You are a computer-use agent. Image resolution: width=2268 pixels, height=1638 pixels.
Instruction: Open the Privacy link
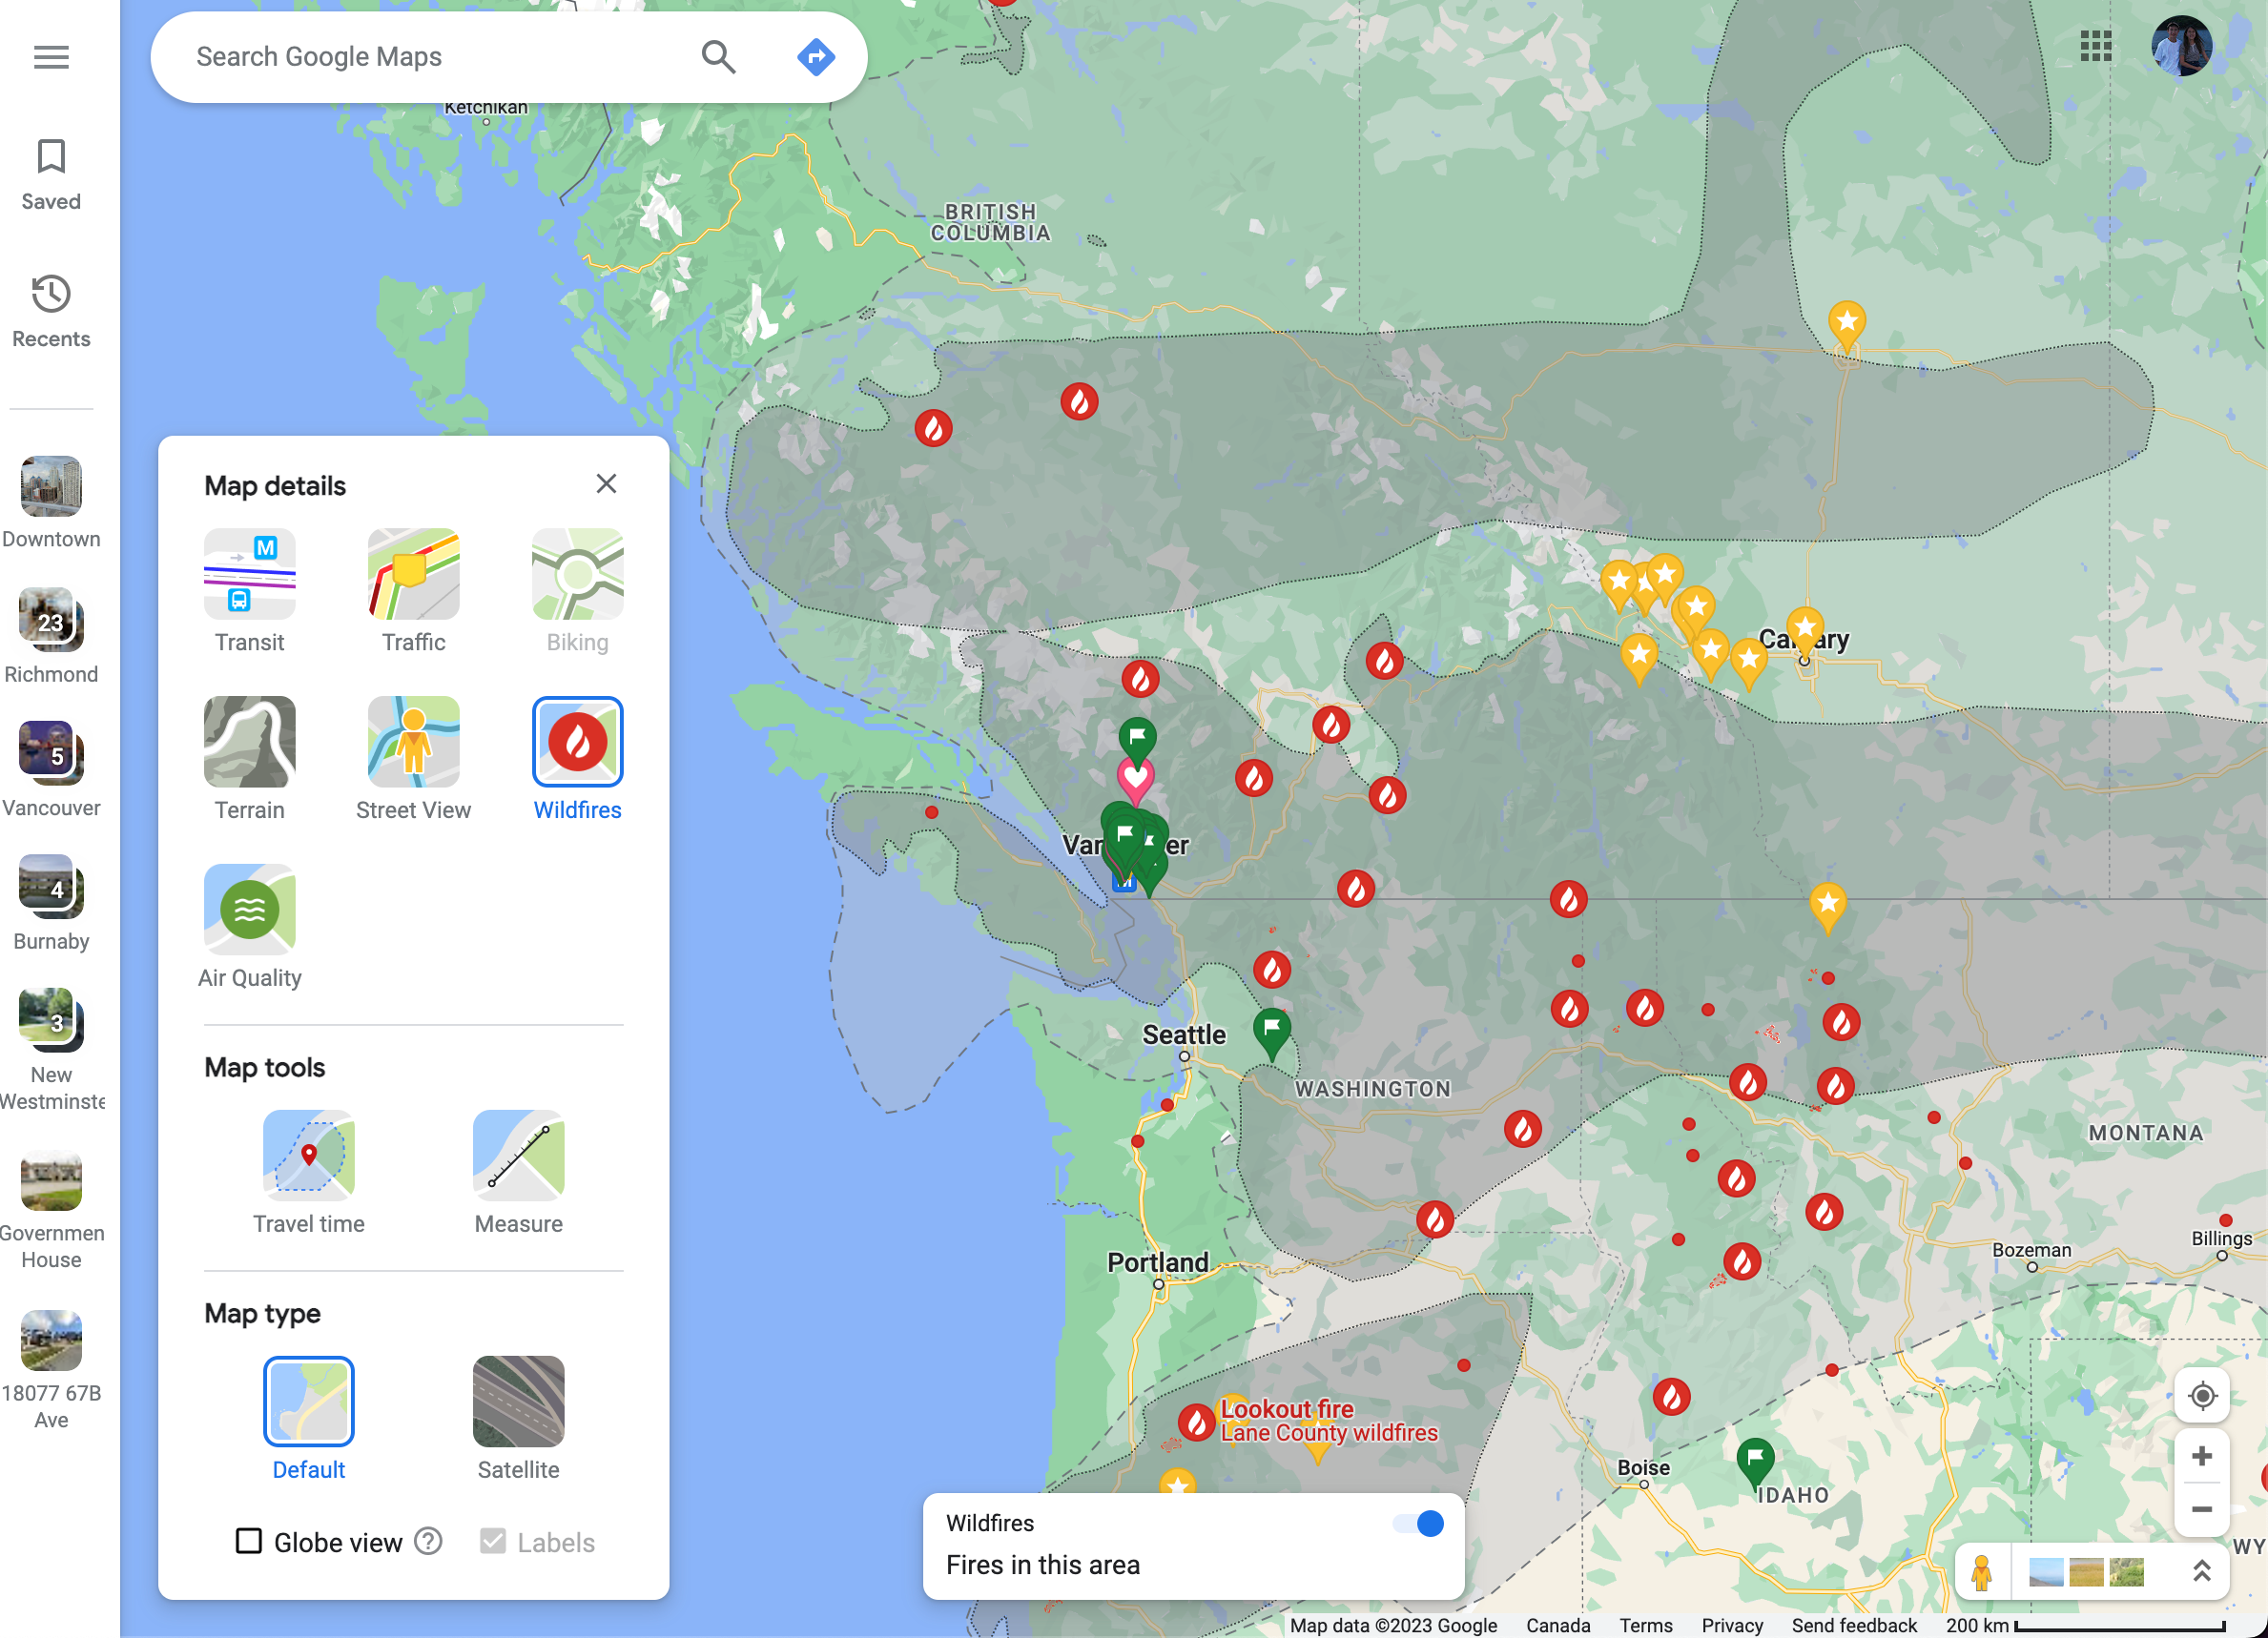click(1732, 1625)
